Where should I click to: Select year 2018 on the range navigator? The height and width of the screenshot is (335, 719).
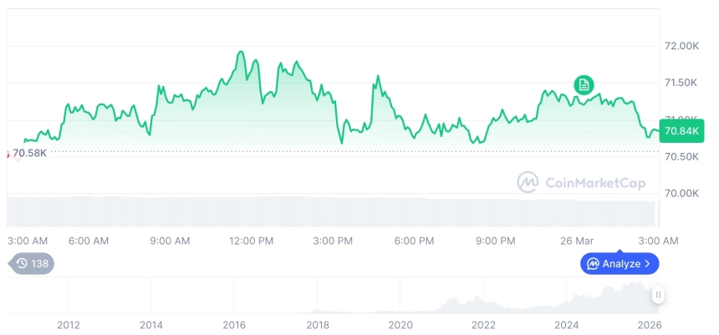[318, 325]
